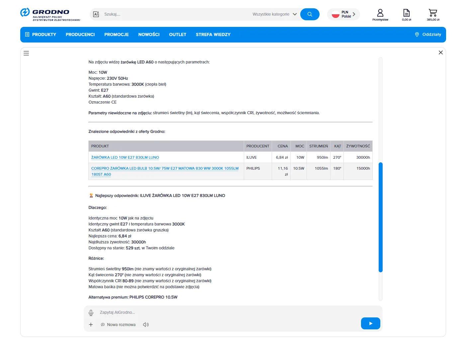
Task: Close the AI chat panel
Action: tap(441, 52)
